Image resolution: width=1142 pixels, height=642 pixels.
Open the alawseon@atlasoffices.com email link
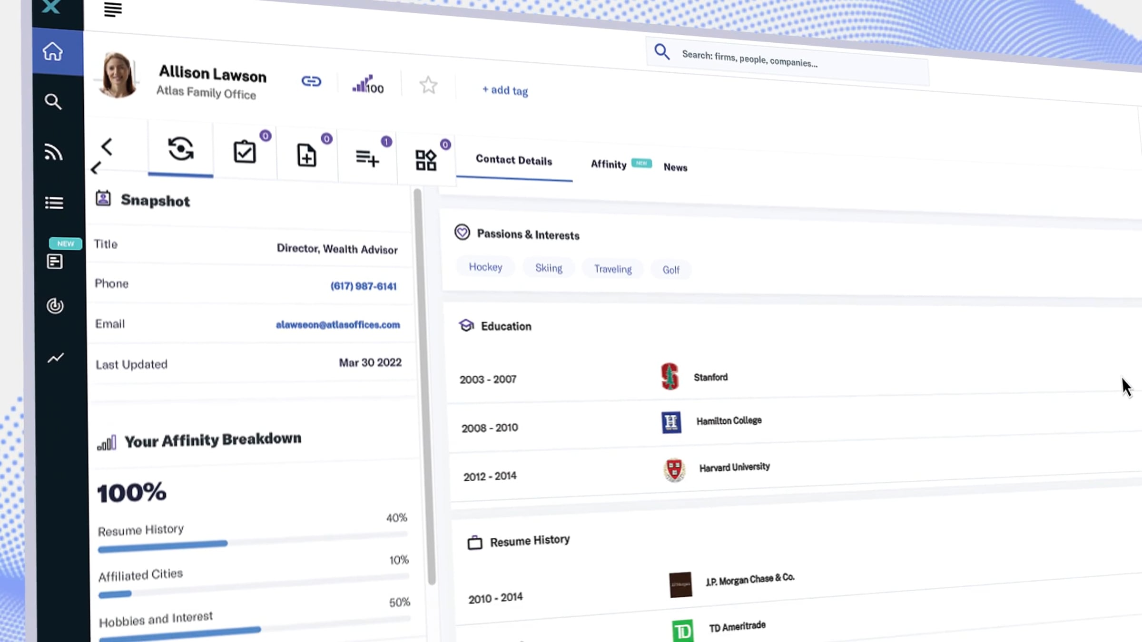338,325
